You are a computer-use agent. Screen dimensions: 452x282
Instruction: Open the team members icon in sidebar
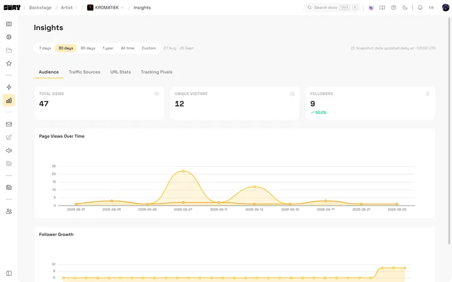[x=9, y=211]
